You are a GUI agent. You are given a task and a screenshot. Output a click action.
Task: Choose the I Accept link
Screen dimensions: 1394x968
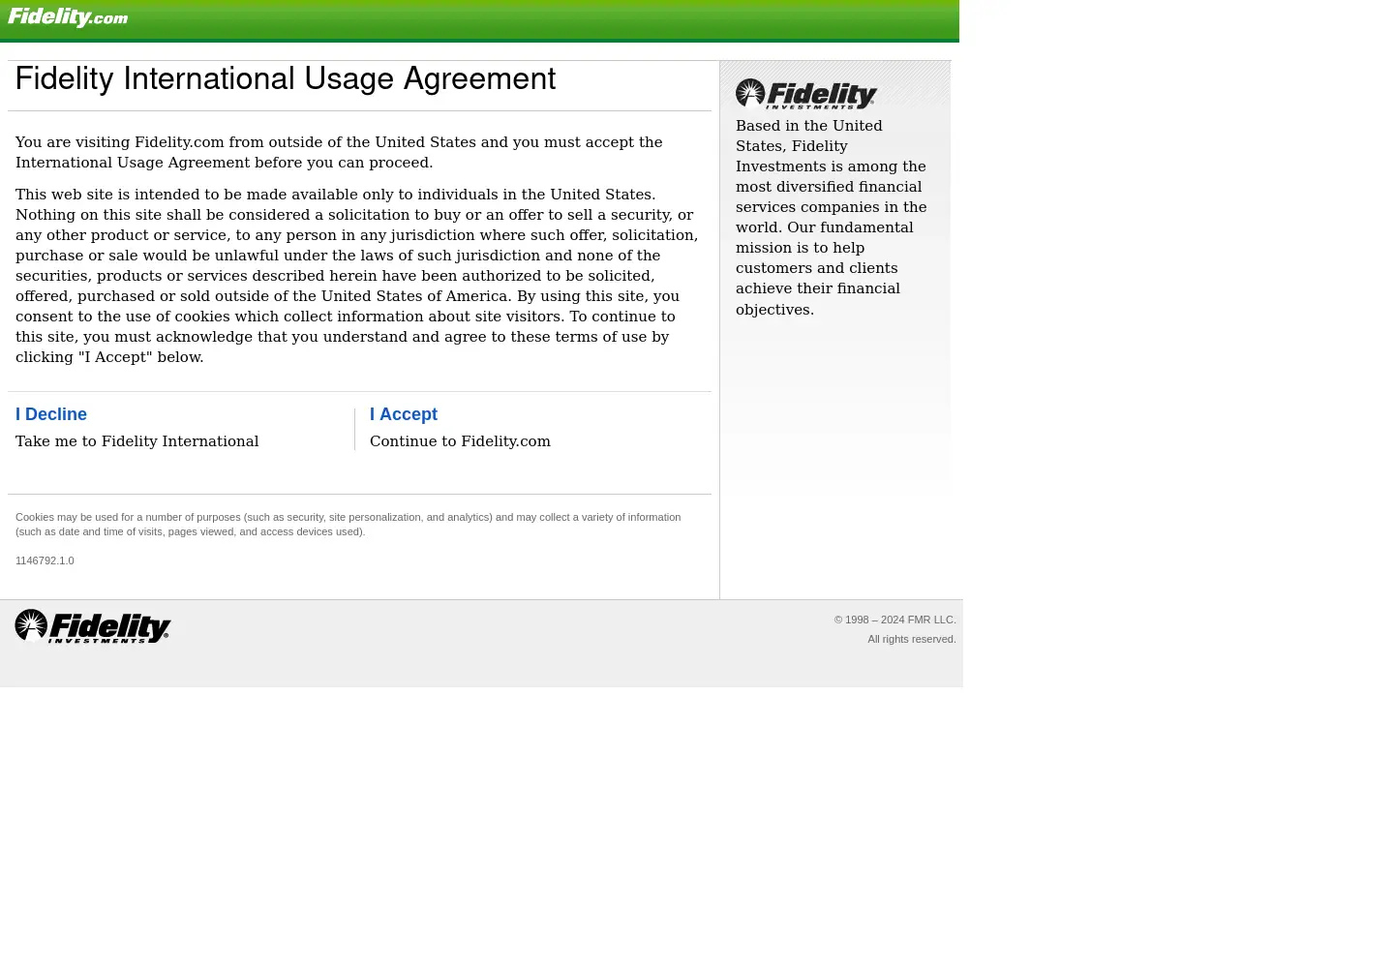404,414
